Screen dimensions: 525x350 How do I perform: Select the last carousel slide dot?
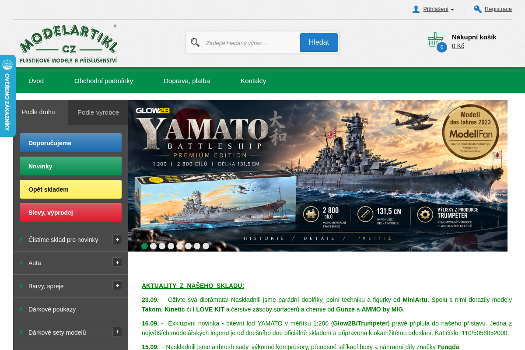[206, 246]
